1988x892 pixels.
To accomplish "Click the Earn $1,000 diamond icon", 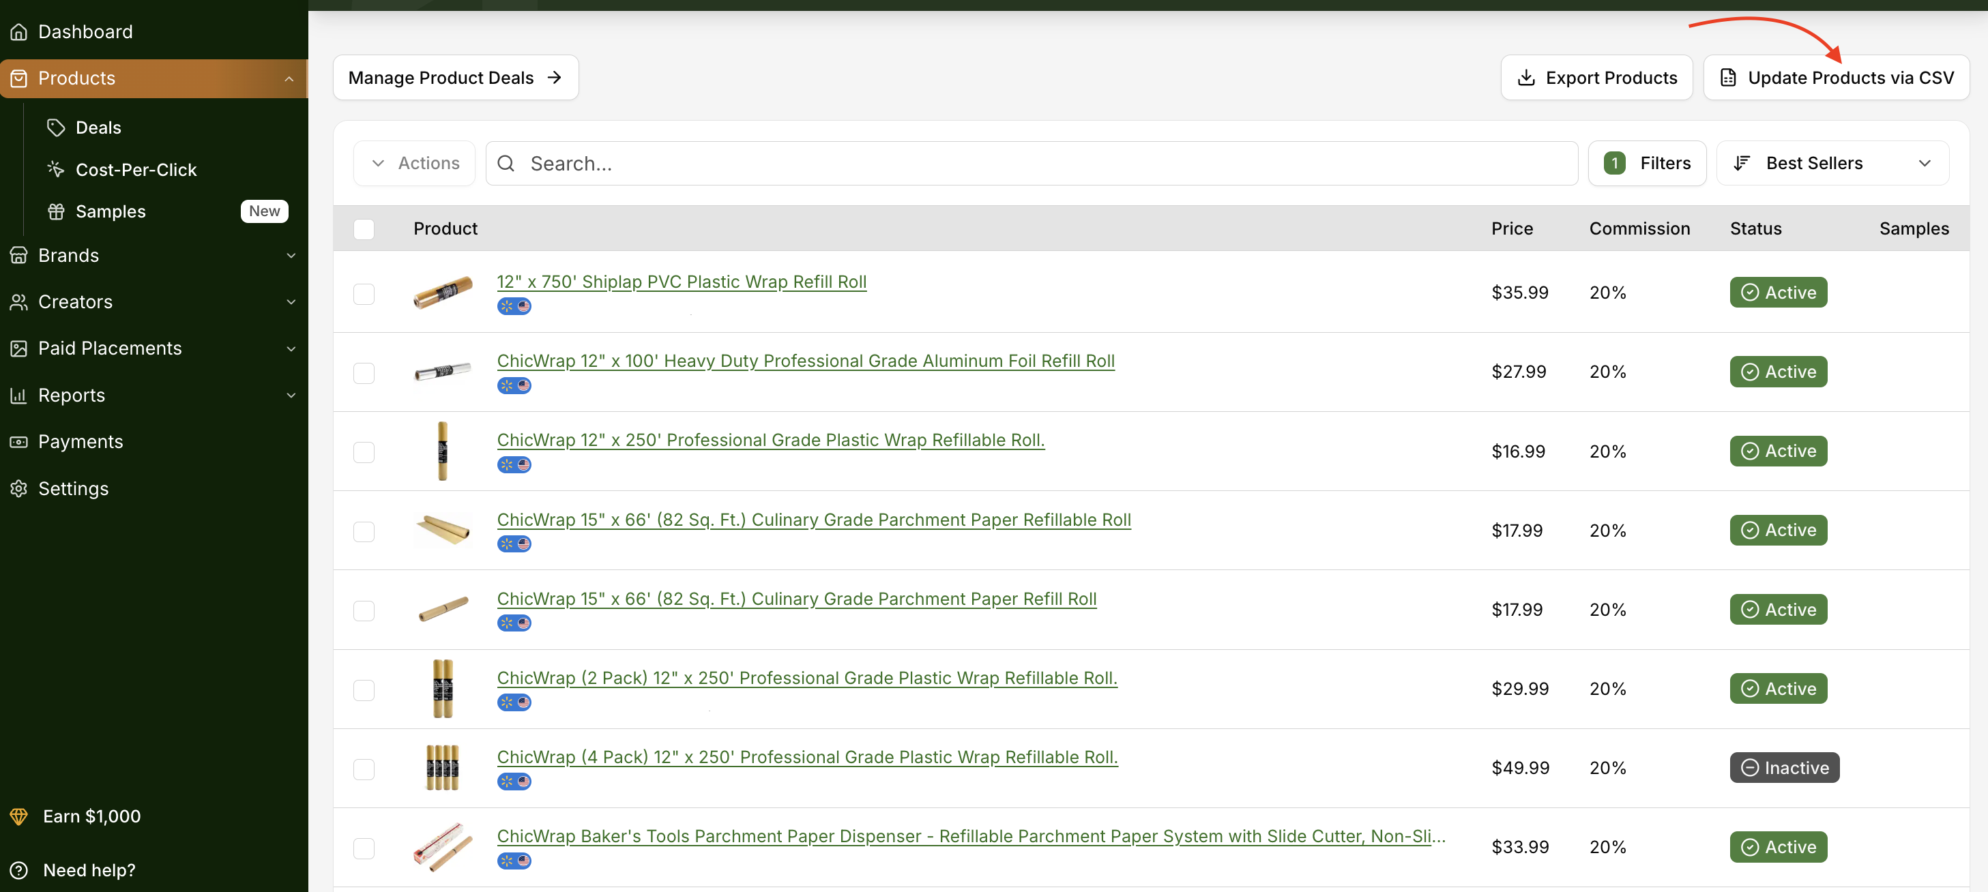I will [18, 816].
